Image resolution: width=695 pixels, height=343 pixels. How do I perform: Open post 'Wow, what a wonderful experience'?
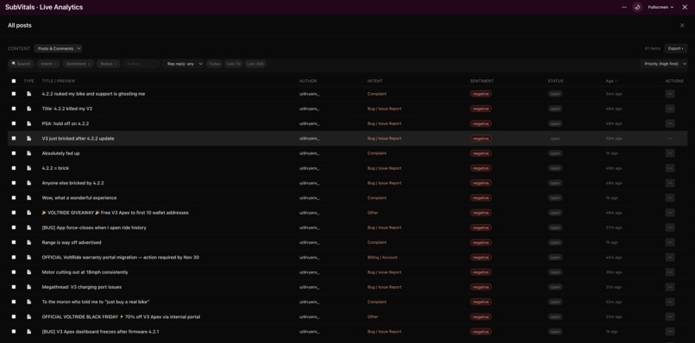pyautogui.click(x=79, y=197)
